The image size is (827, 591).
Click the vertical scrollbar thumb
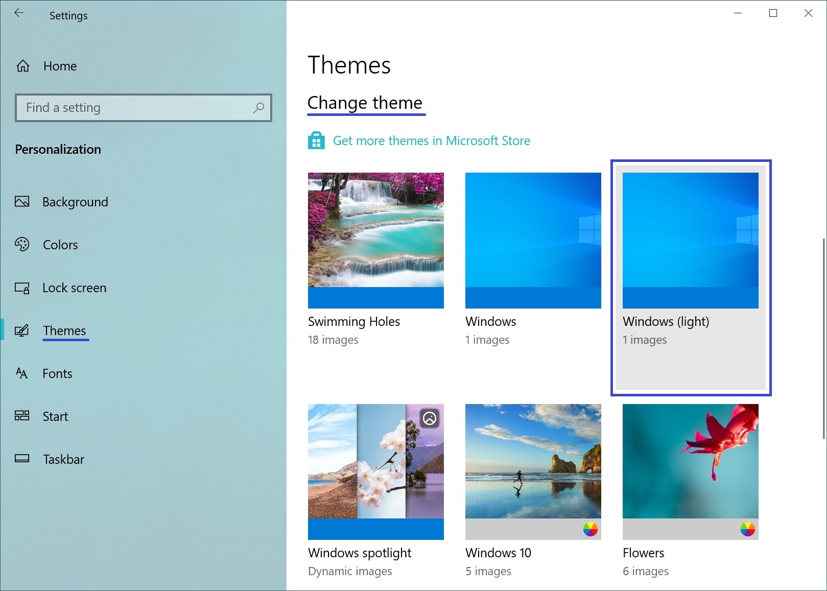click(x=823, y=338)
